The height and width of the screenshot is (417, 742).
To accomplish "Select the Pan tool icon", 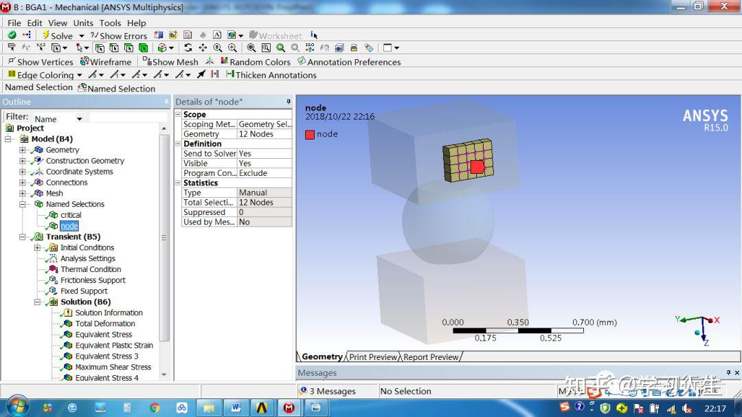I will [x=203, y=48].
